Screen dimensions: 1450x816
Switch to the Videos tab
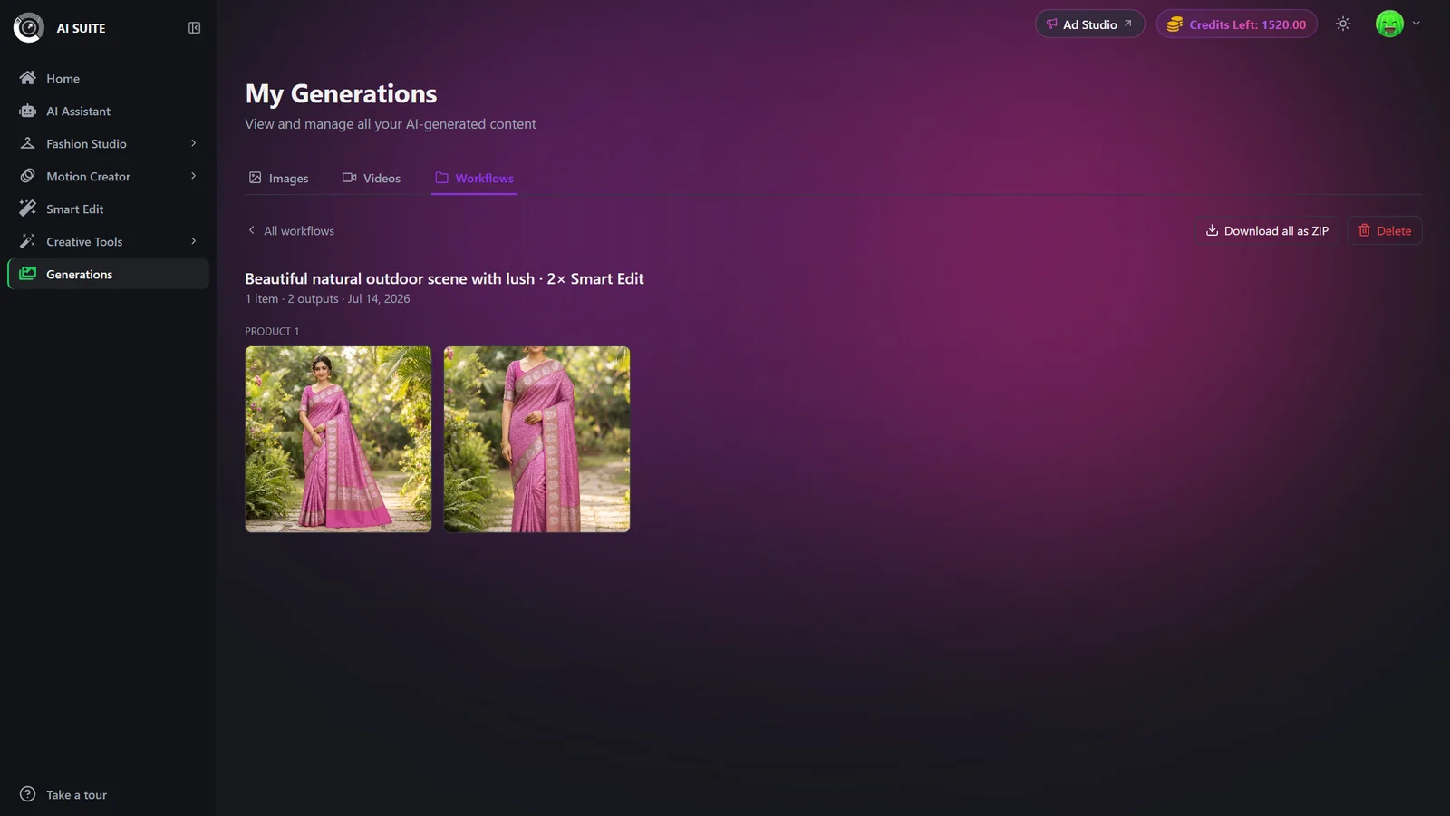[372, 178]
